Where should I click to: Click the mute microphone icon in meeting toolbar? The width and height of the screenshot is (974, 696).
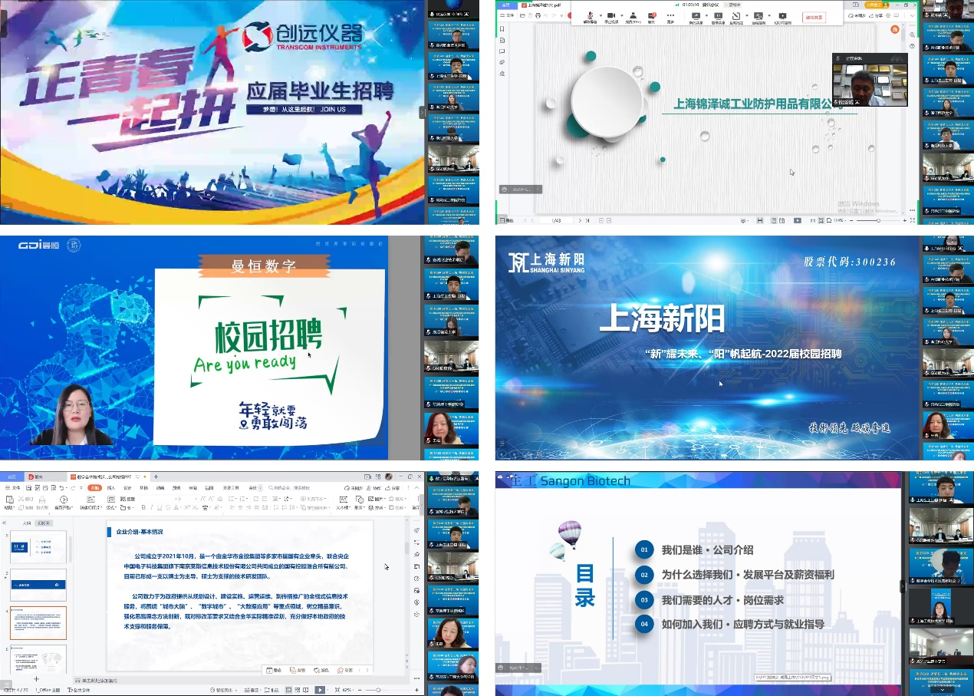coord(590,15)
